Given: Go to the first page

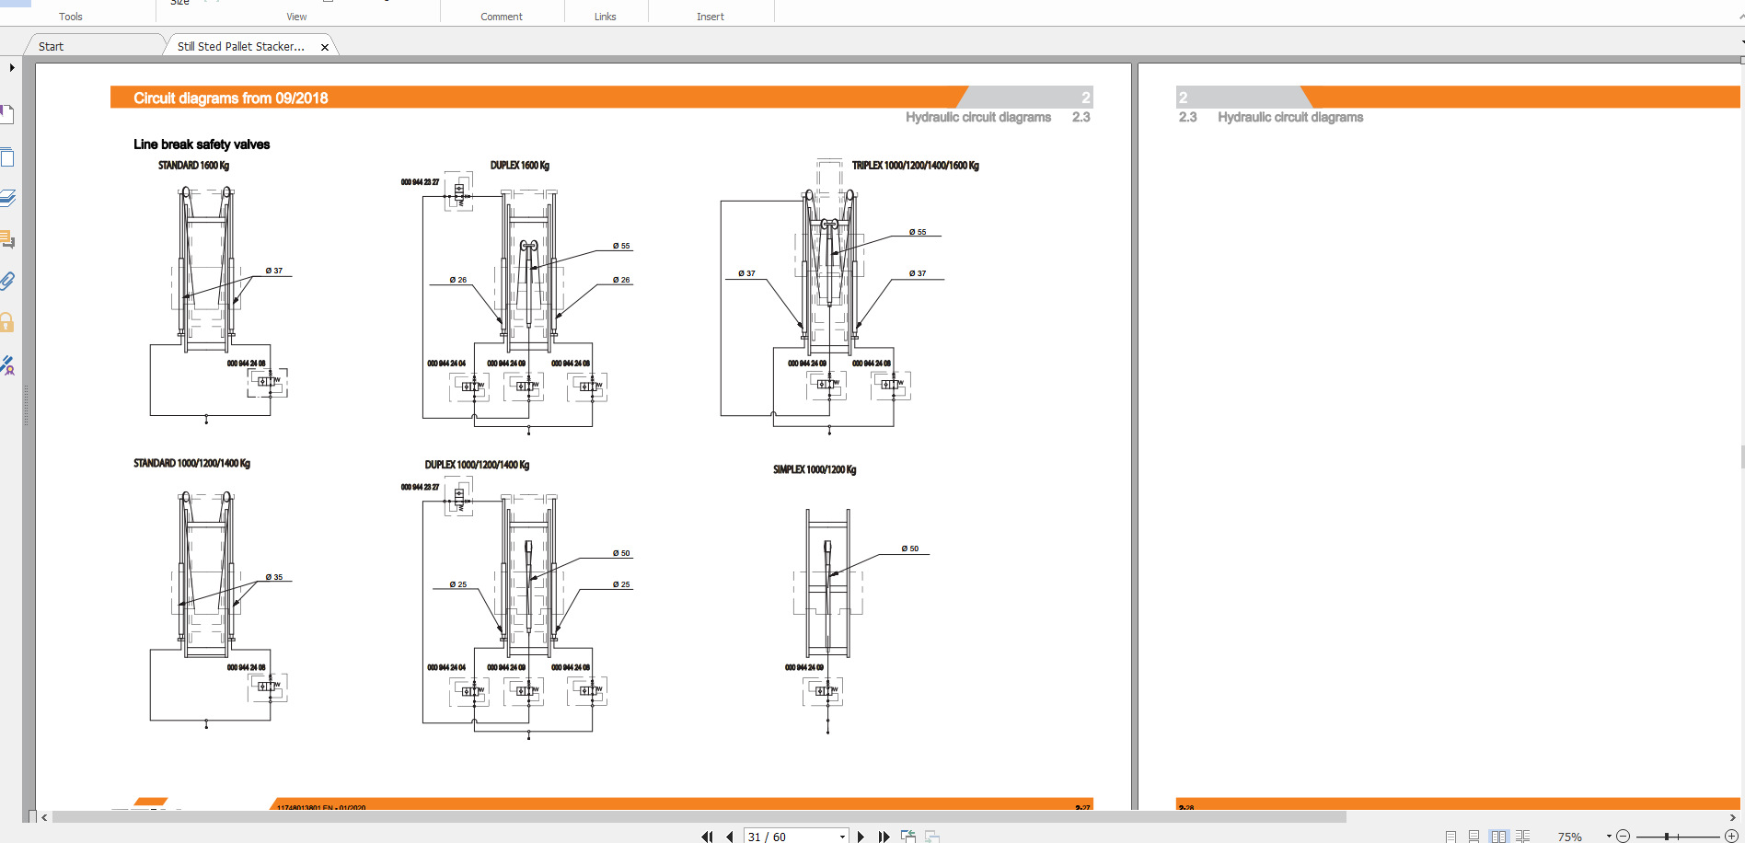Looking at the screenshot, I should coord(707,837).
